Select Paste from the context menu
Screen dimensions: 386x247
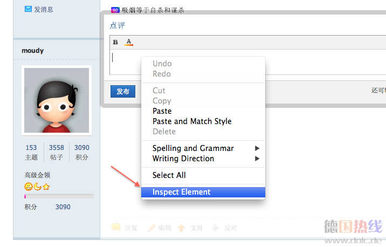click(x=162, y=111)
